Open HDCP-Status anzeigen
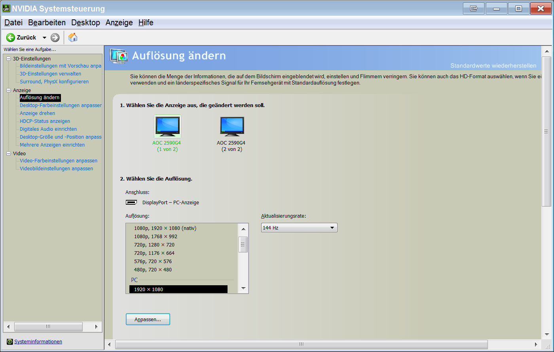Viewport: 554px width, 352px height. [x=45, y=121]
